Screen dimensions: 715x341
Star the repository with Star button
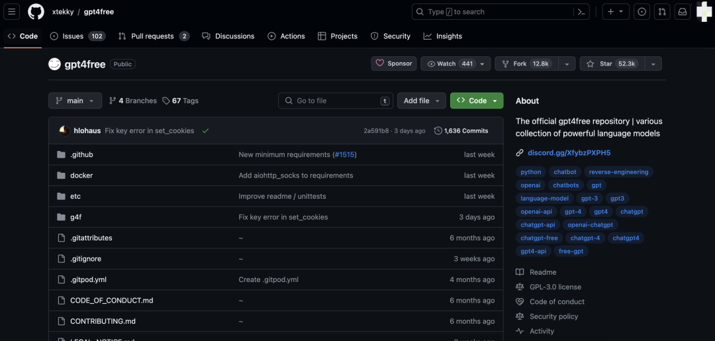pyautogui.click(x=612, y=64)
